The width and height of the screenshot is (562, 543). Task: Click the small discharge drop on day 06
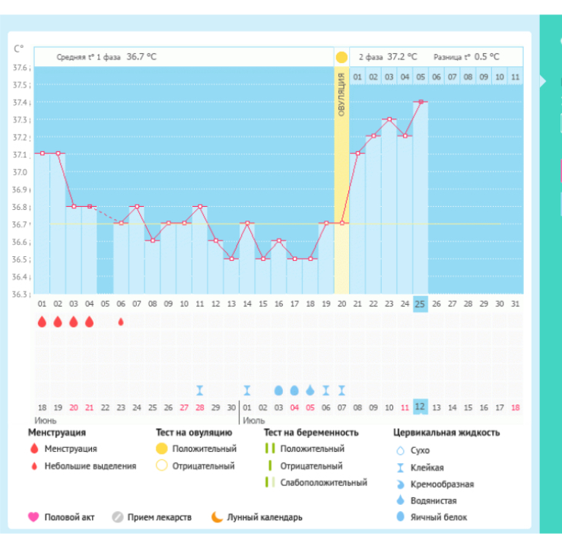coord(121,322)
